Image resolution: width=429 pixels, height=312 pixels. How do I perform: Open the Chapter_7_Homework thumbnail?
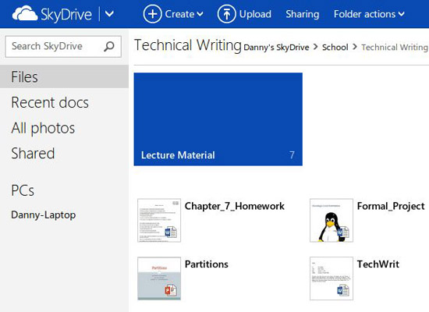click(x=159, y=220)
